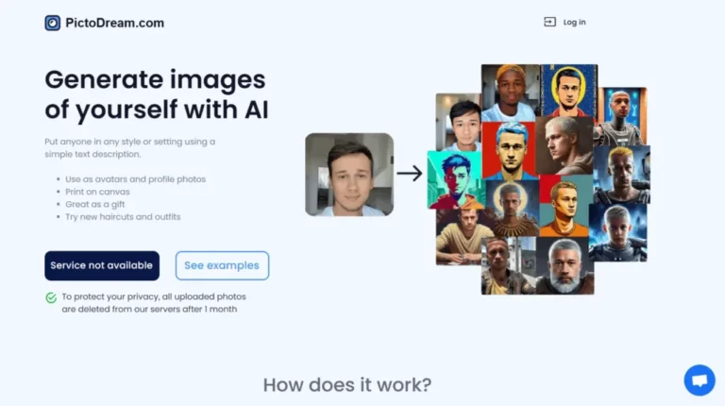This screenshot has height=406, width=725.
Task: Click the log in arrow icon
Action: [x=549, y=22]
